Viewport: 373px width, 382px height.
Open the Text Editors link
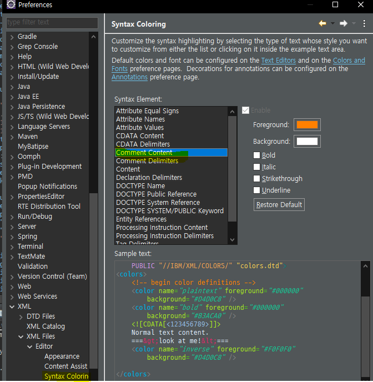pyautogui.click(x=279, y=60)
